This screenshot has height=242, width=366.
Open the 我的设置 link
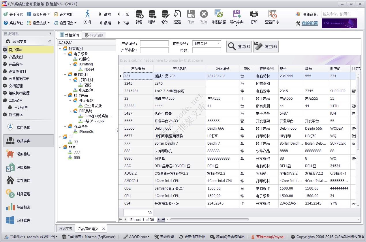[309, 23]
